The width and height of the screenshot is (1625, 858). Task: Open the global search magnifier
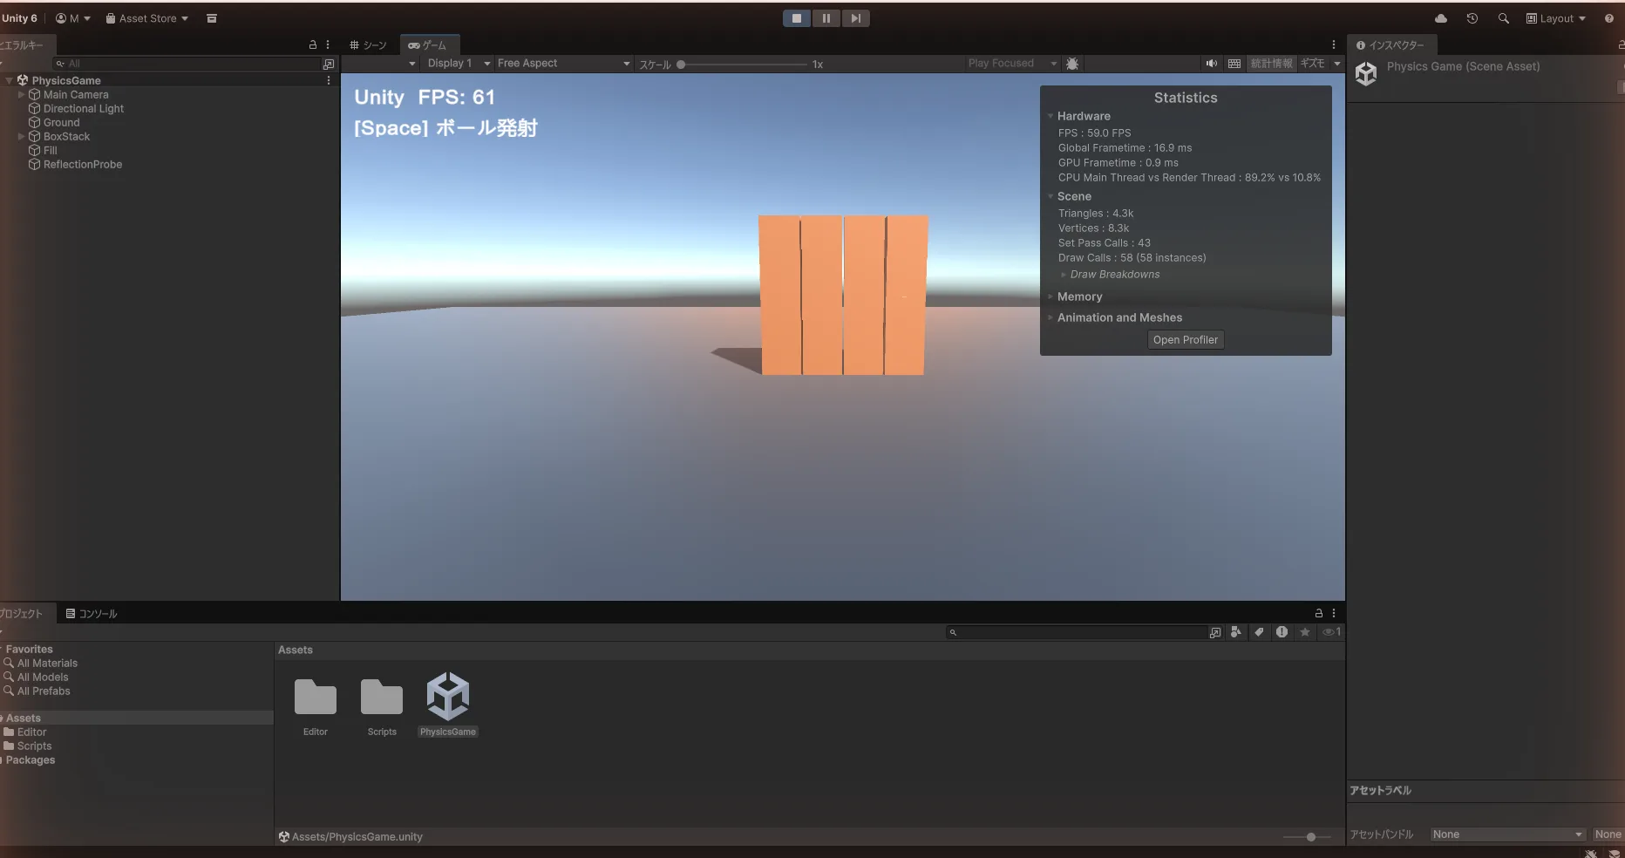(x=1503, y=18)
